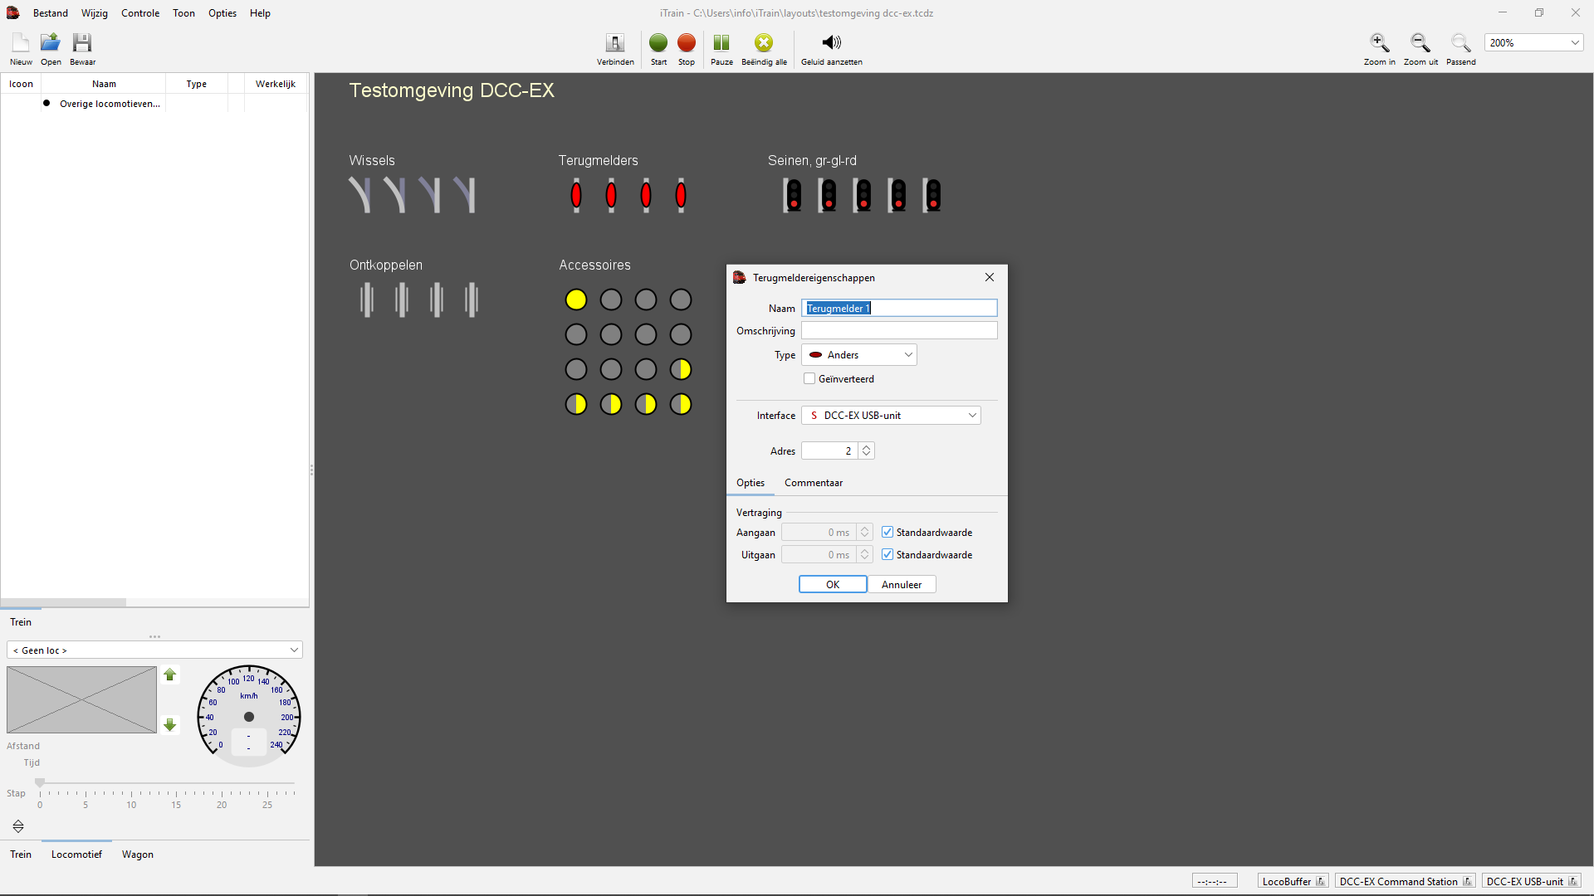Open the Geen loc train selector
1594x896 pixels.
154,650
